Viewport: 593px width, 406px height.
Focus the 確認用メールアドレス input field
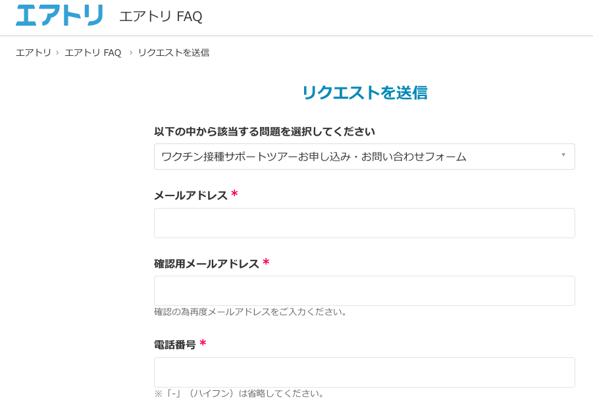tap(365, 291)
